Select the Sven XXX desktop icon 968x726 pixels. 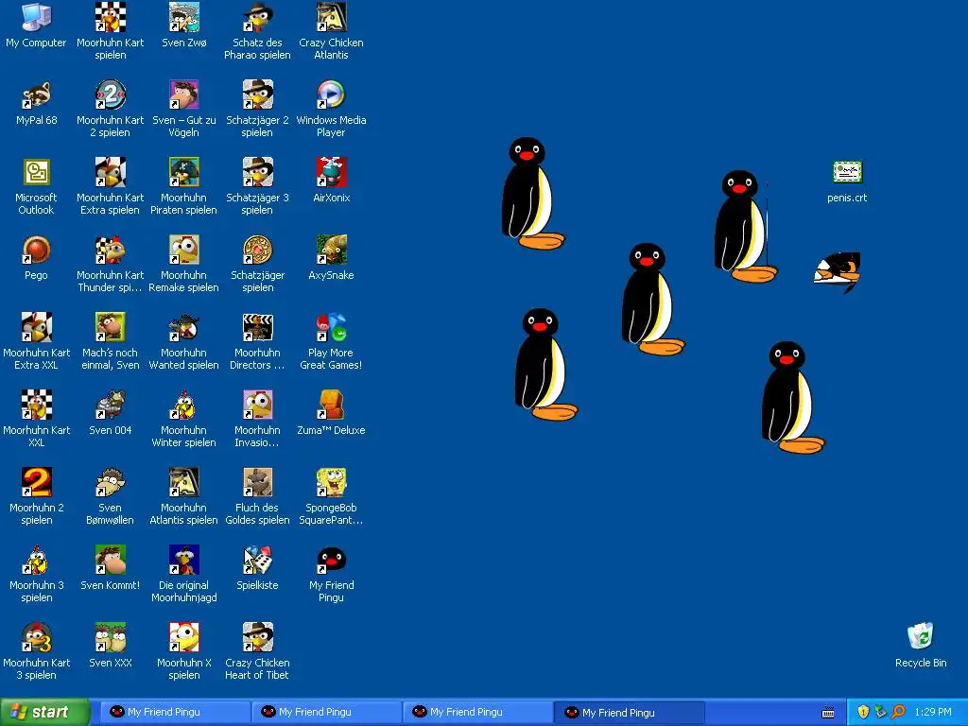point(111,637)
